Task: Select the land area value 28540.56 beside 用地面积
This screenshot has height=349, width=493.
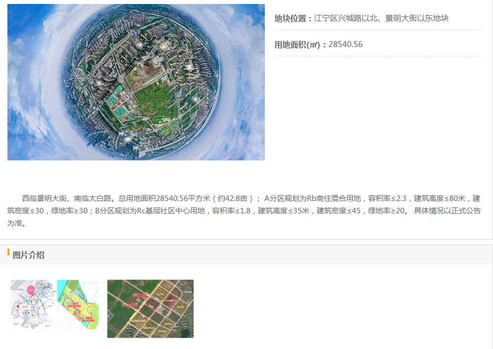Action: (x=345, y=45)
